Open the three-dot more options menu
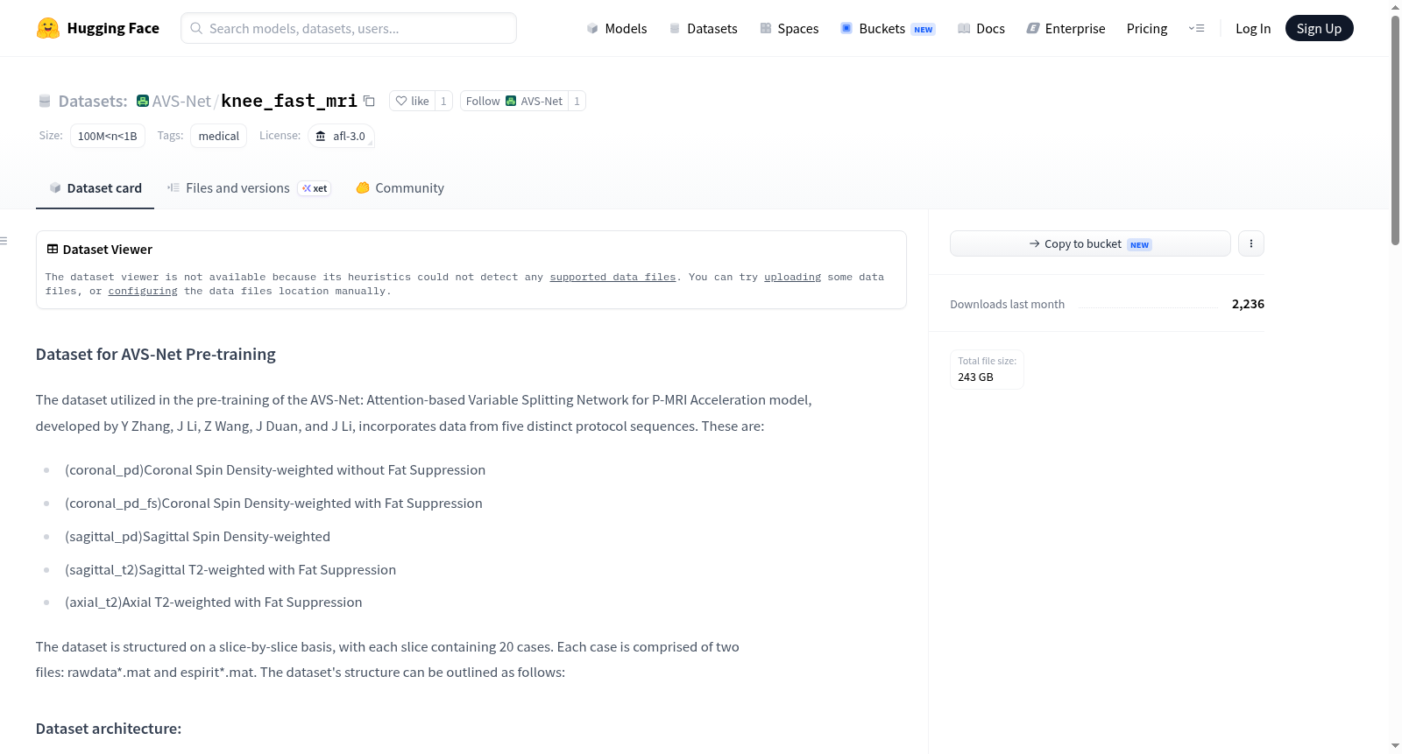The image size is (1402, 754). (1251, 243)
